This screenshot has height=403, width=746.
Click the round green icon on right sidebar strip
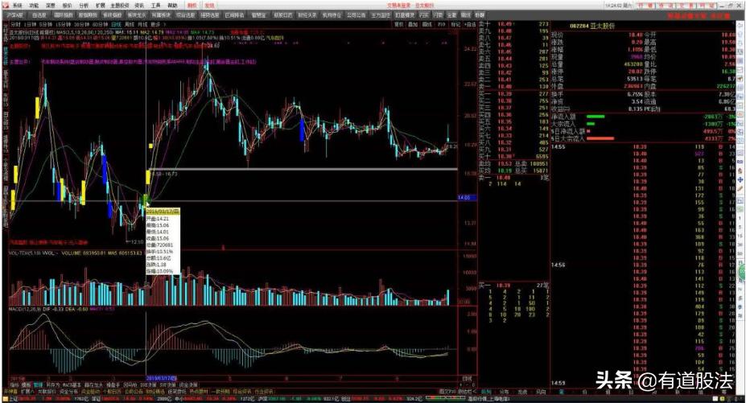pyautogui.click(x=742, y=272)
